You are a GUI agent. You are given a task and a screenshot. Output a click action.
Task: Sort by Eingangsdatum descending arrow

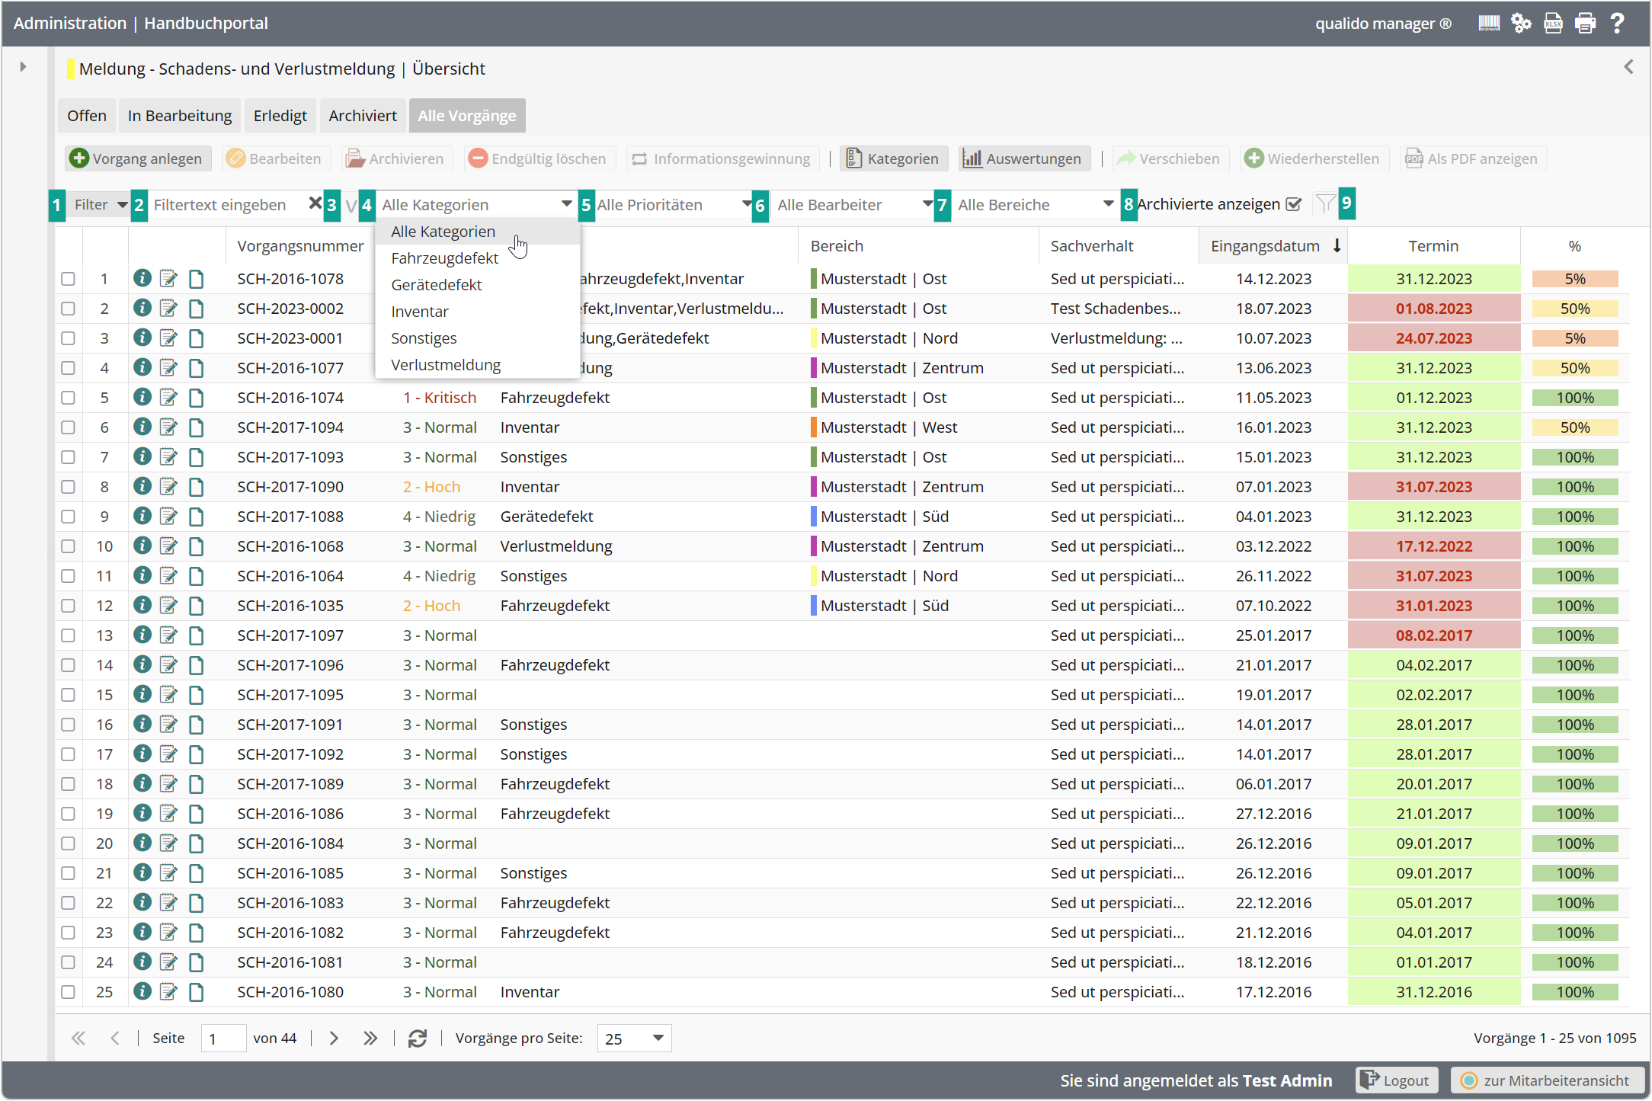tap(1337, 245)
